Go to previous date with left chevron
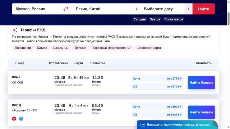Image resolution: width=230 pixels, height=129 pixels. [136, 9]
